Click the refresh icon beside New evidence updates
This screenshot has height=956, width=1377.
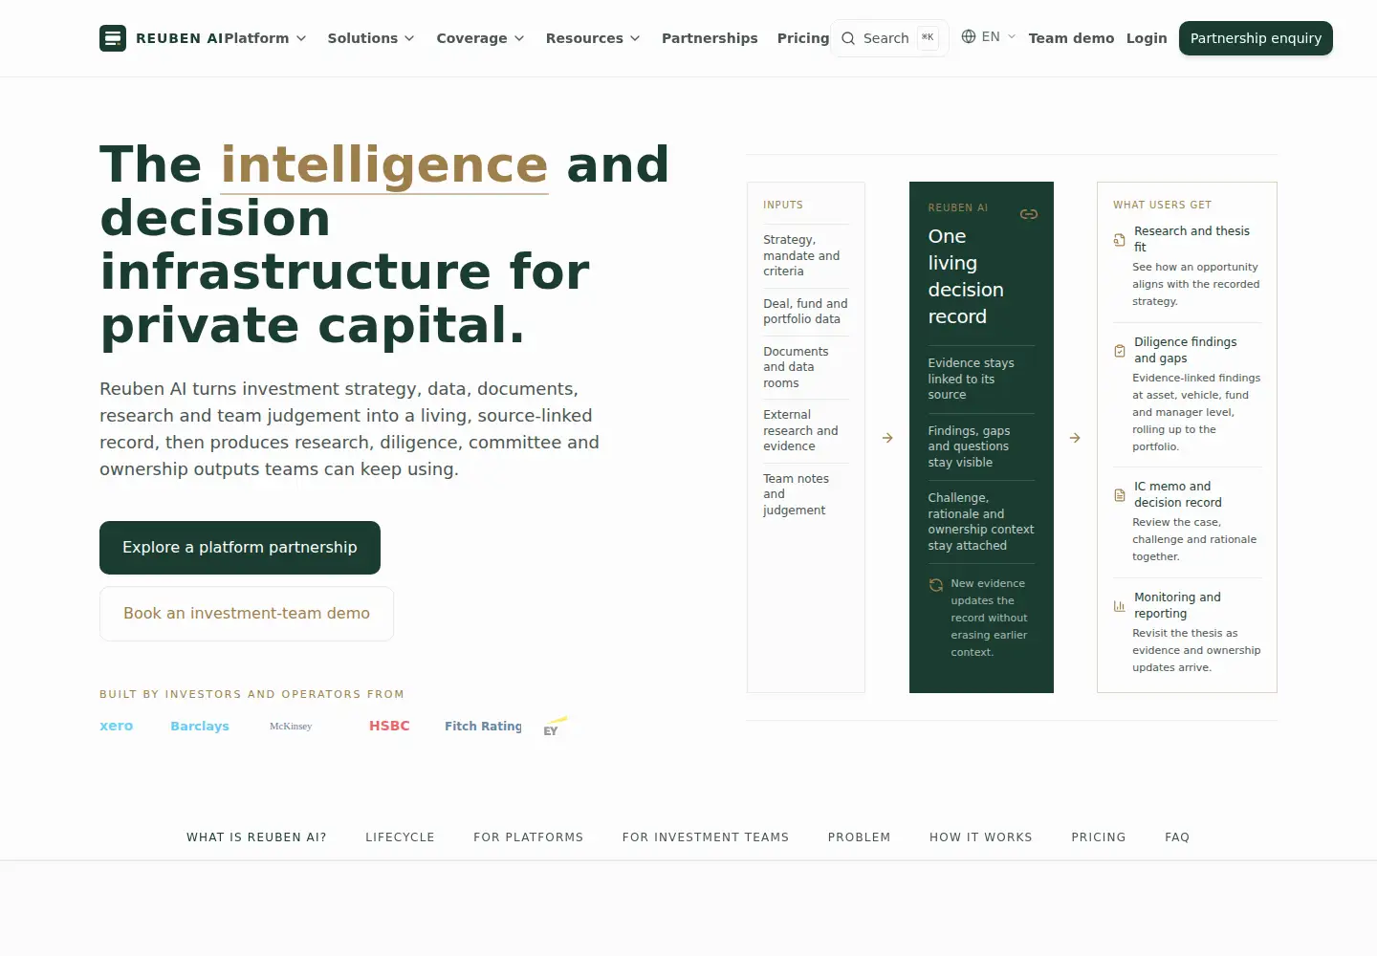click(936, 585)
